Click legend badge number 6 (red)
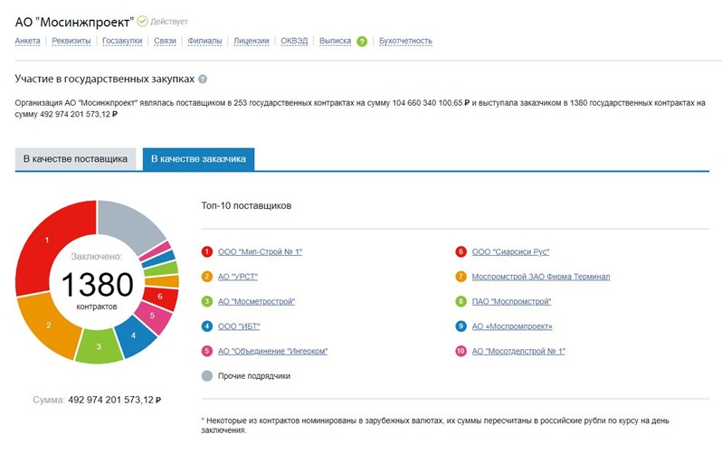 point(461,252)
